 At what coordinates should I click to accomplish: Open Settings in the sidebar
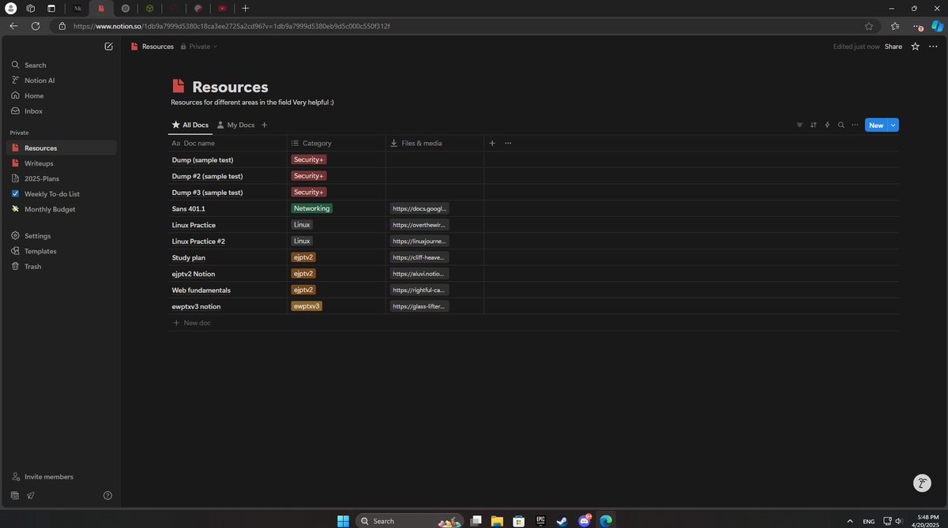coord(62,236)
